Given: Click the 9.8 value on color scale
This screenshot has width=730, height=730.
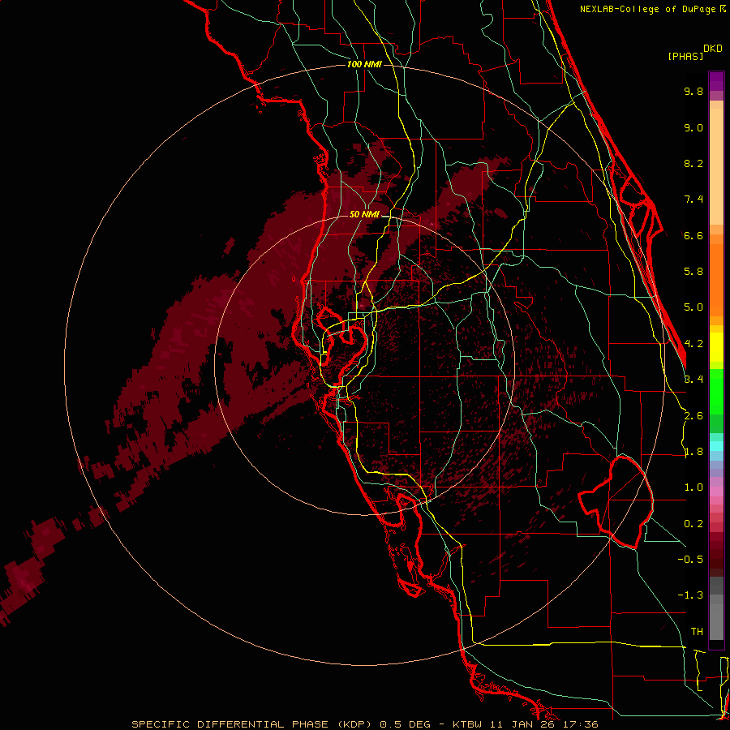Looking at the screenshot, I should [693, 91].
